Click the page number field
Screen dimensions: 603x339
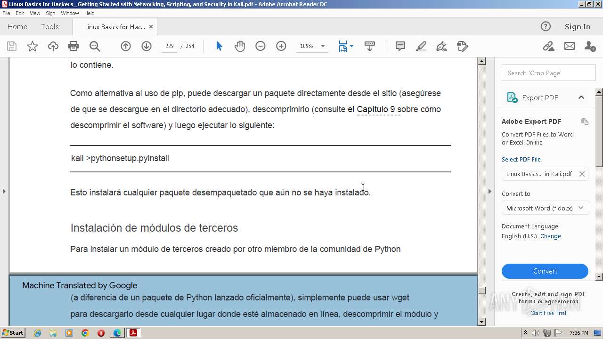tap(170, 46)
